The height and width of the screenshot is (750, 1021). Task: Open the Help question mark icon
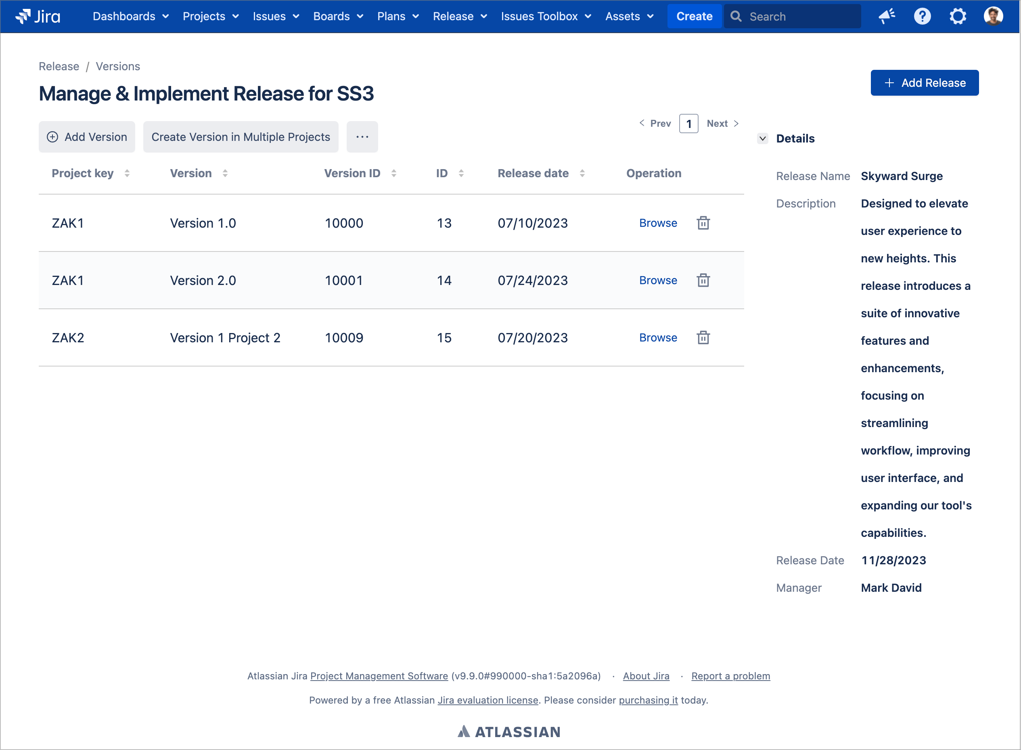pyautogui.click(x=922, y=16)
